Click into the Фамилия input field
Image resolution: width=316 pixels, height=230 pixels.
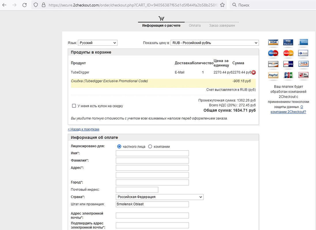tap(152, 161)
